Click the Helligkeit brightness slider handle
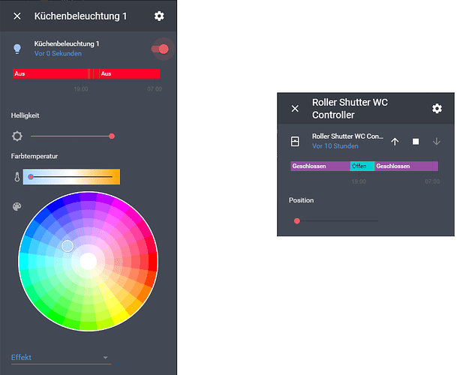 [x=112, y=136]
